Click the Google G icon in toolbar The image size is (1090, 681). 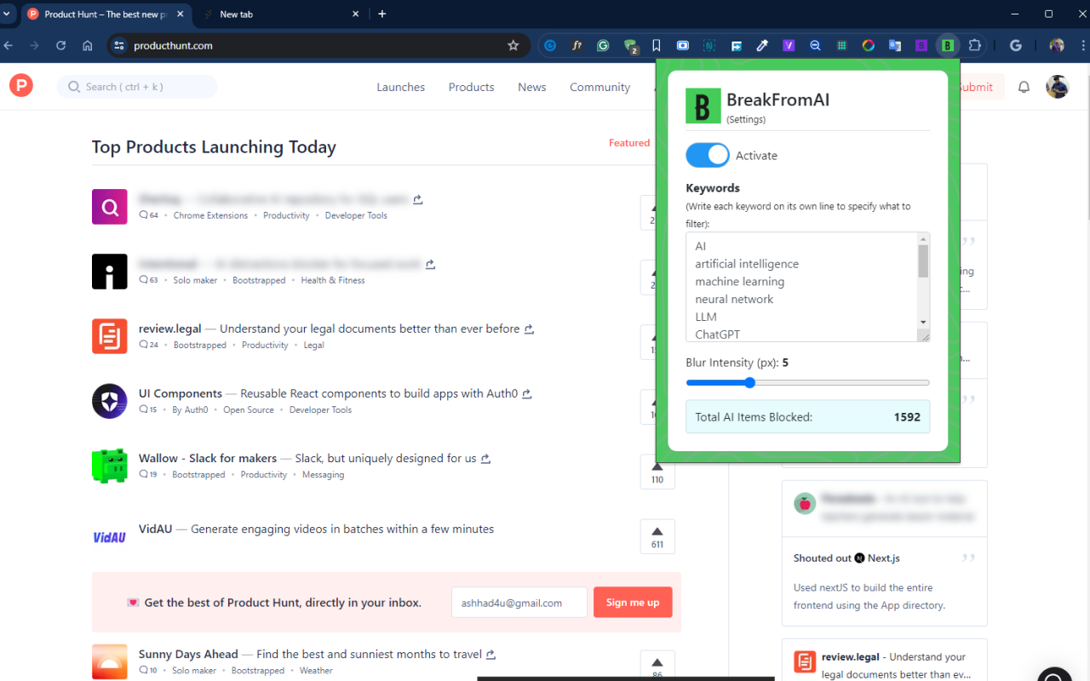pyautogui.click(x=1015, y=46)
